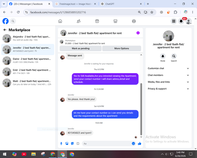This screenshot has width=197, height=158.
Task: Bookmark this page with the star icon
Action: point(152,12)
